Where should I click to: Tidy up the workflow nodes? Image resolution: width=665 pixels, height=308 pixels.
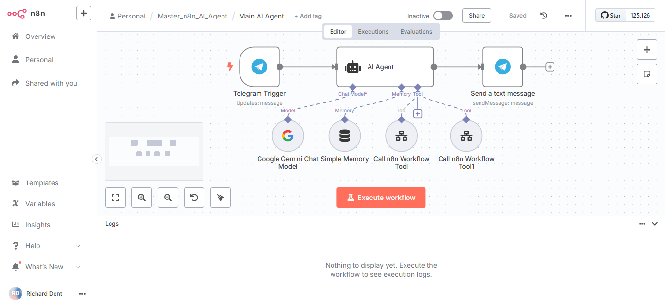(x=221, y=198)
